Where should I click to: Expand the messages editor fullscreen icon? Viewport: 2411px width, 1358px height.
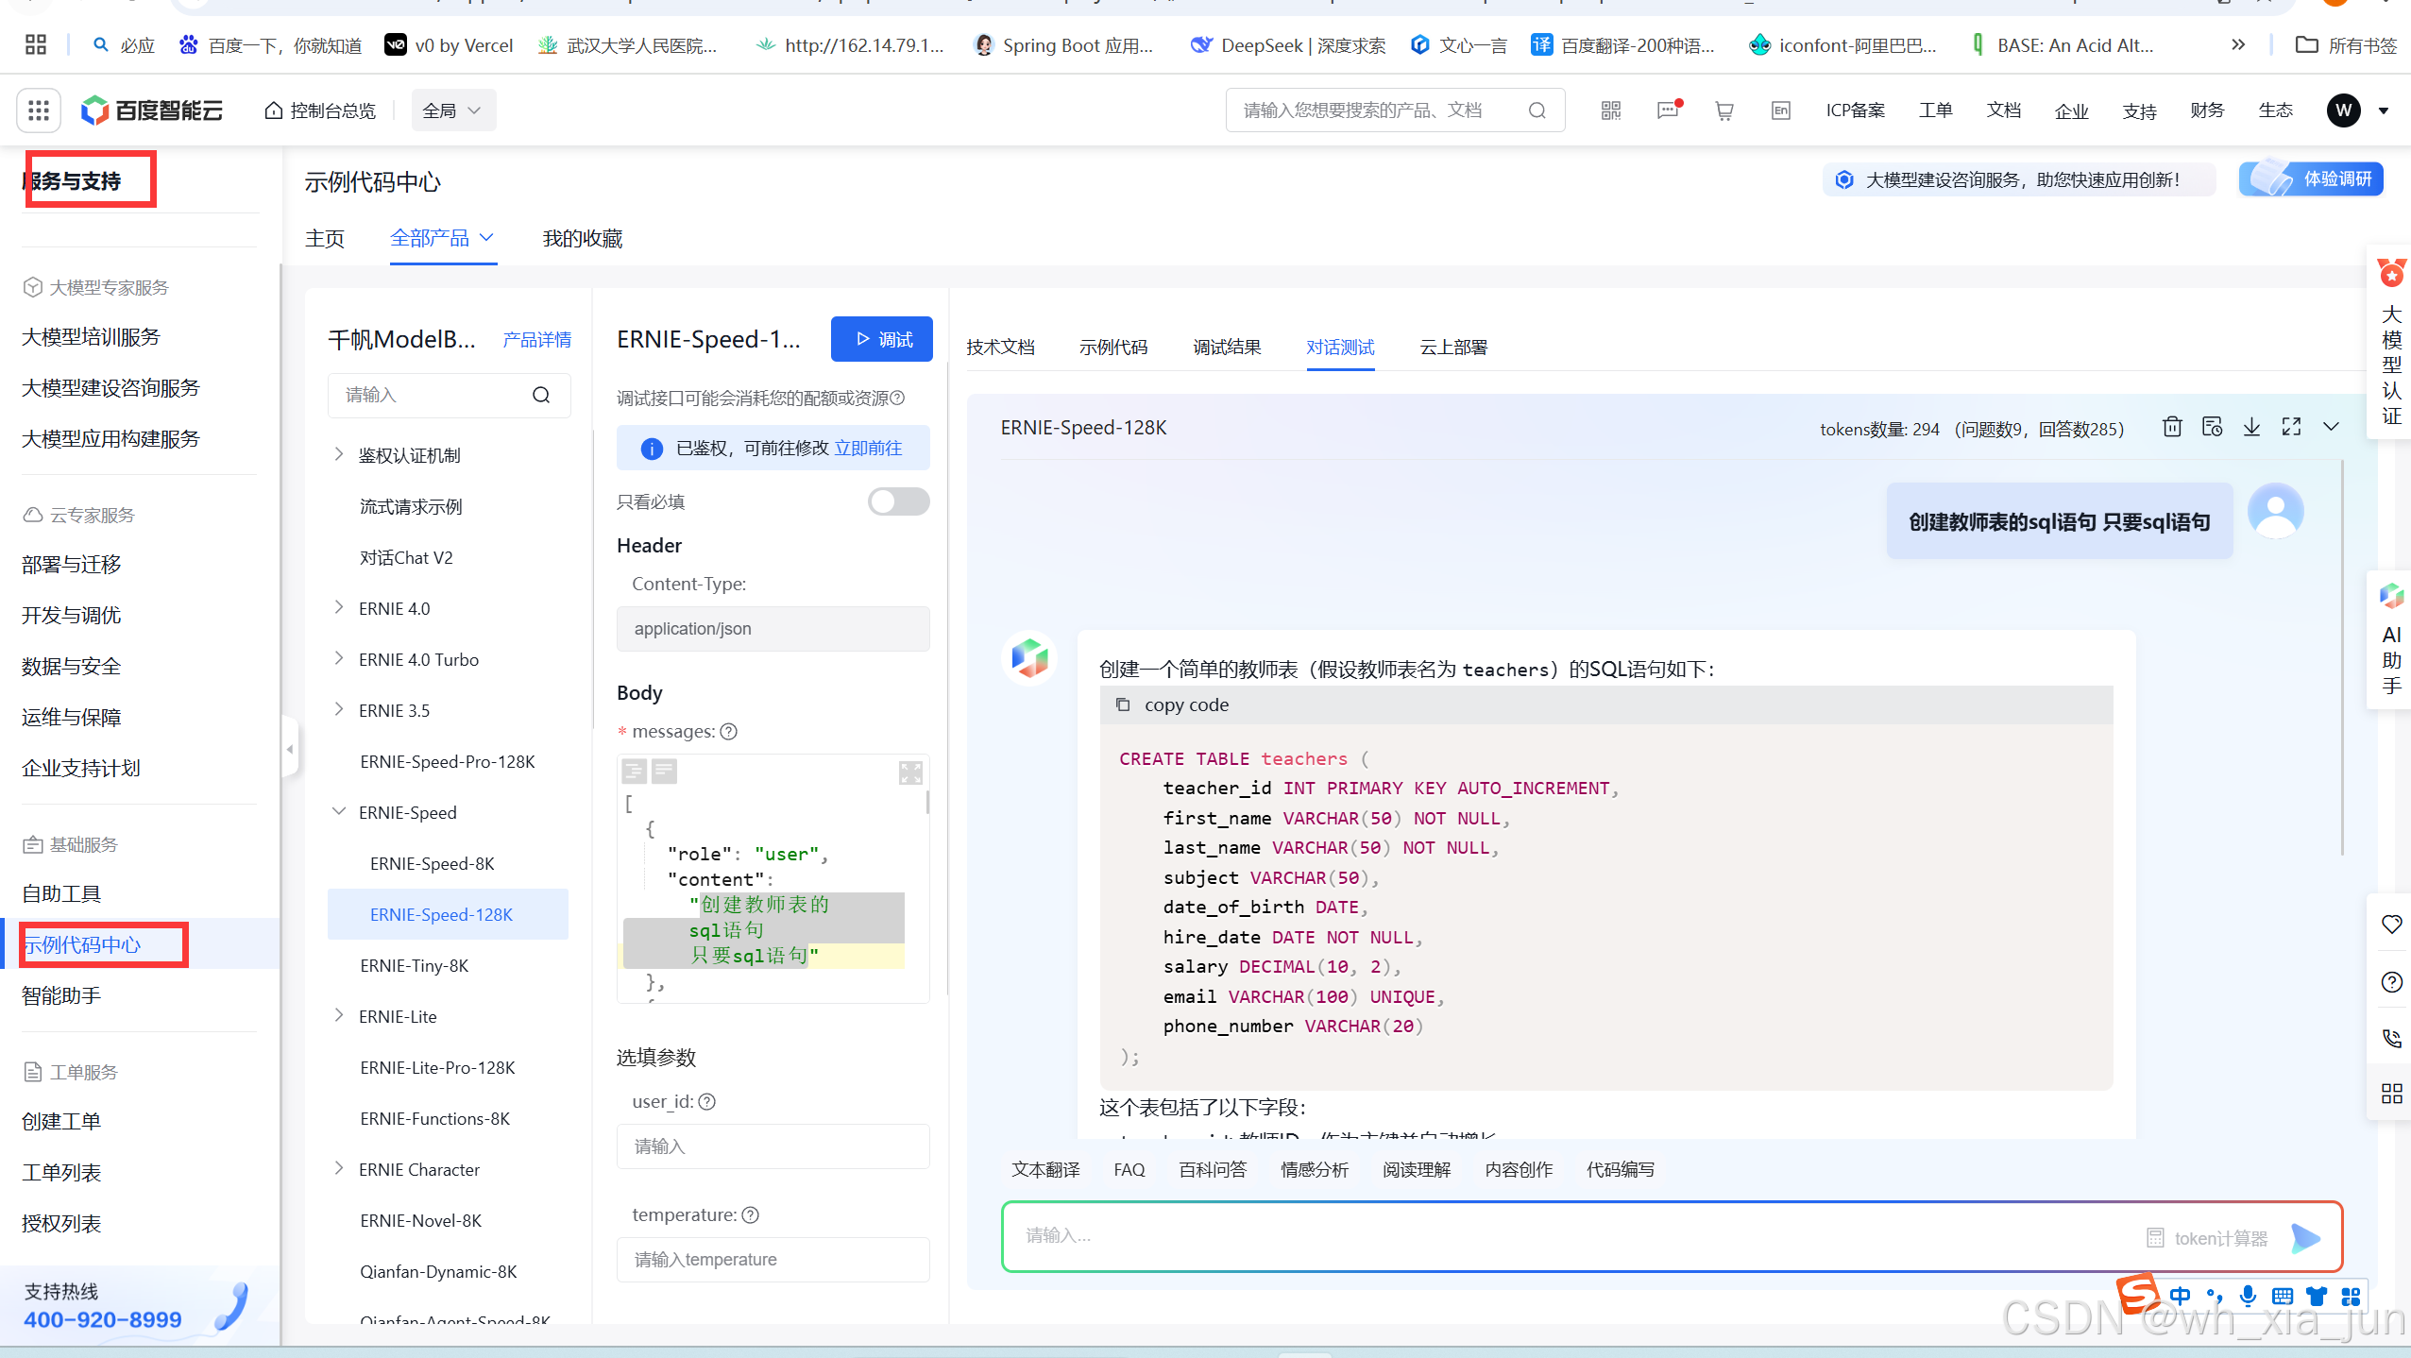910,772
